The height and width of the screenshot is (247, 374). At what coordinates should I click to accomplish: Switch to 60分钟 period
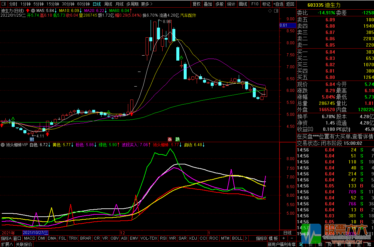point(83,4)
